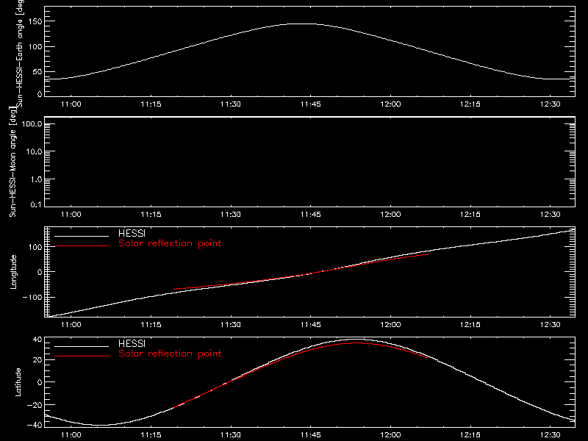Click red legend line in Longitude plot
The height and width of the screenshot is (441, 588).
pyautogui.click(x=82, y=246)
